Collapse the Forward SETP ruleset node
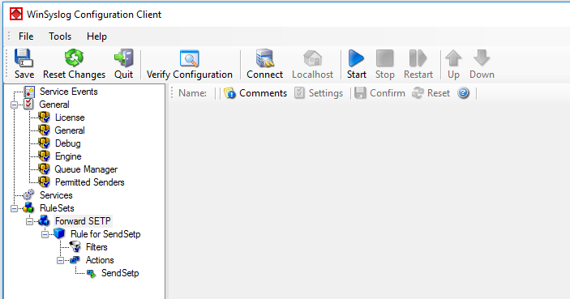570x299 pixels. [x=29, y=221]
